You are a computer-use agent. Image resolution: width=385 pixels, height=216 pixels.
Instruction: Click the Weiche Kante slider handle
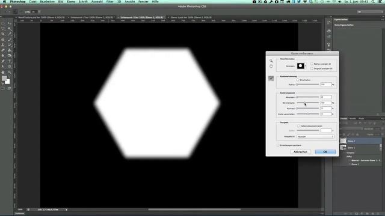[x=305, y=103]
